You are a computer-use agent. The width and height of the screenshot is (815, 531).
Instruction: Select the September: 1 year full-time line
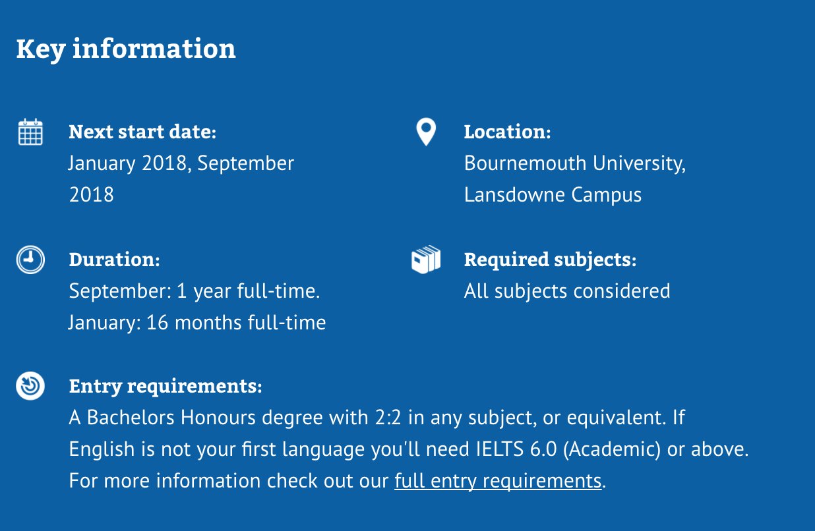(195, 291)
